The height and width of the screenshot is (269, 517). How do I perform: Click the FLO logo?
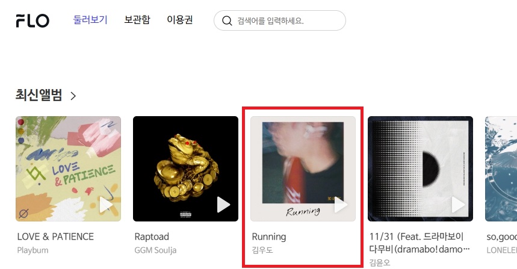pyautogui.click(x=33, y=20)
